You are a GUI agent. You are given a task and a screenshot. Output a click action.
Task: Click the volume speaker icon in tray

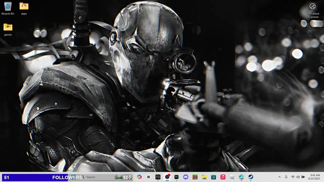(x=298, y=177)
